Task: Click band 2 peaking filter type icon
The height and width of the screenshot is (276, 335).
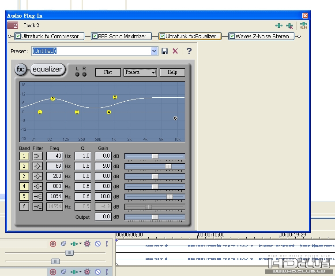Action: (x=38, y=166)
